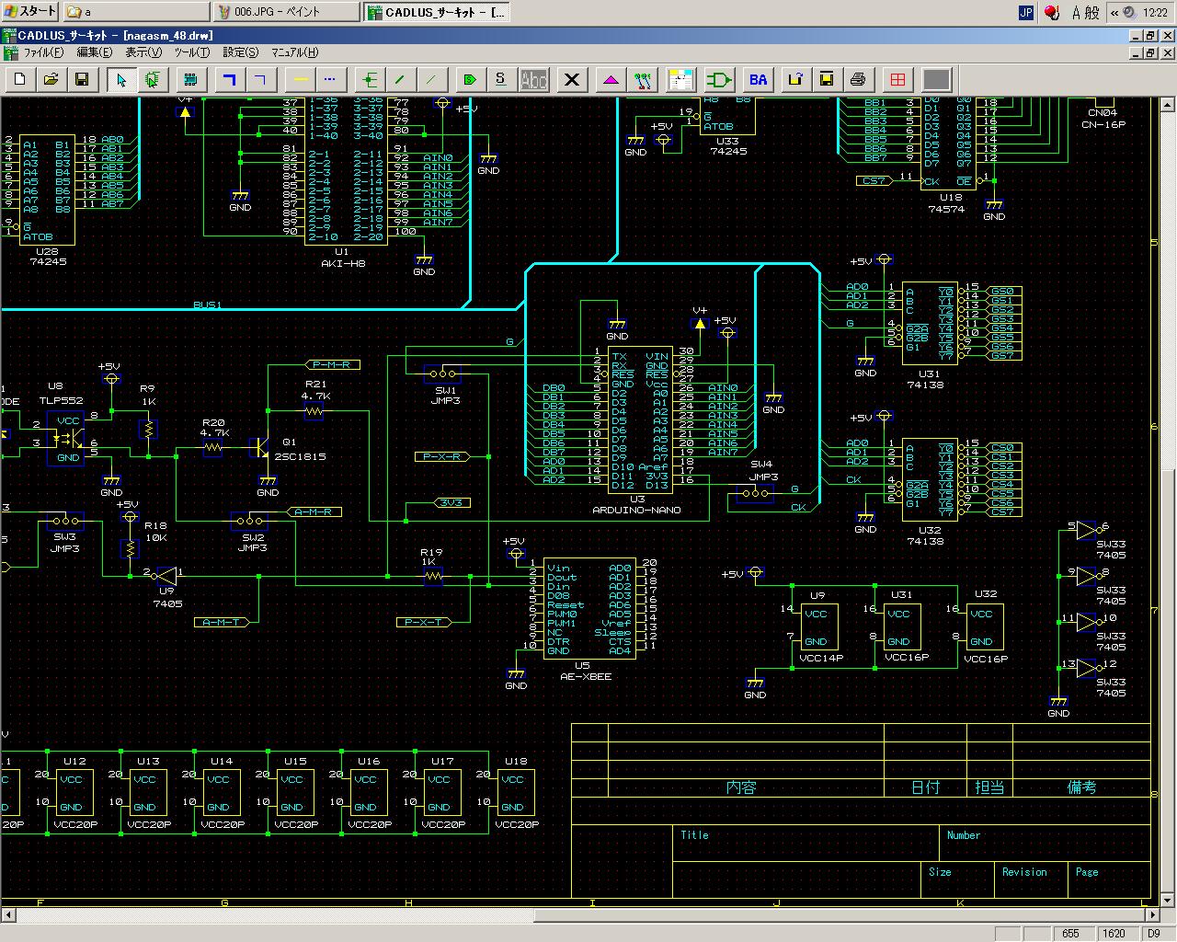Toggle the blue dotted line tool

[330, 80]
